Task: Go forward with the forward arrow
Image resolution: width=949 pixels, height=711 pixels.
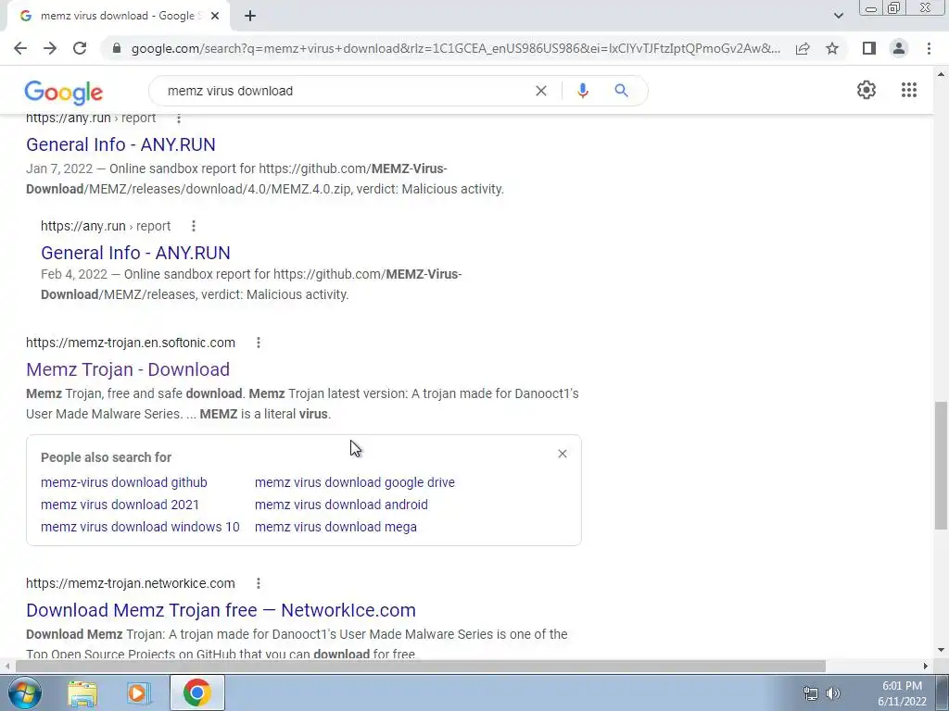Action: tap(50, 48)
